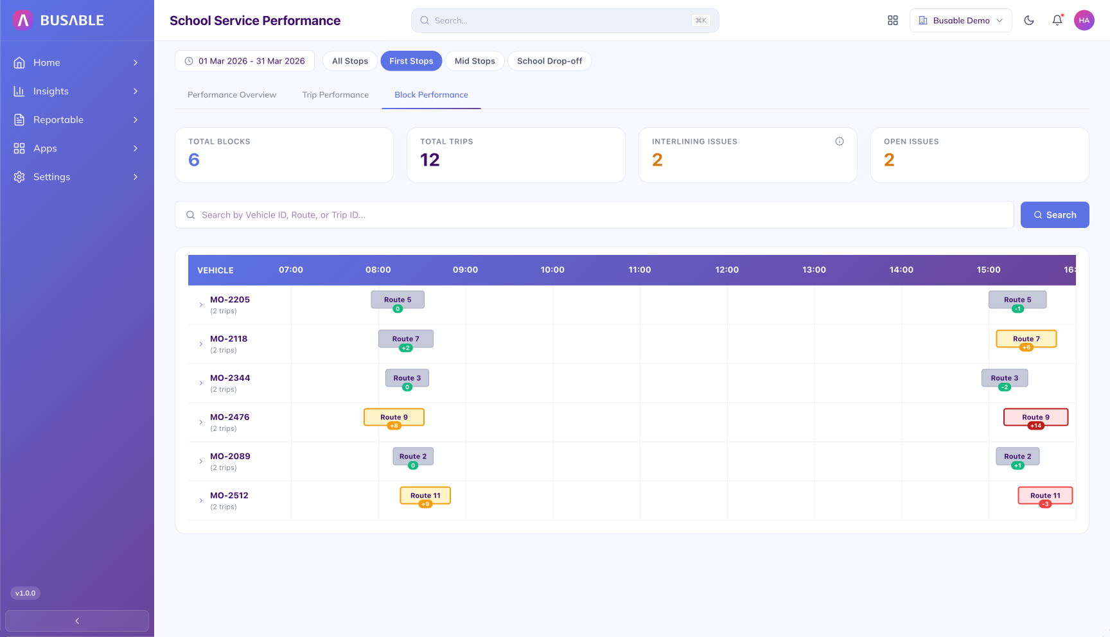This screenshot has width=1110, height=637.
Task: Switch to Performance Overview tab
Action: tap(232, 95)
